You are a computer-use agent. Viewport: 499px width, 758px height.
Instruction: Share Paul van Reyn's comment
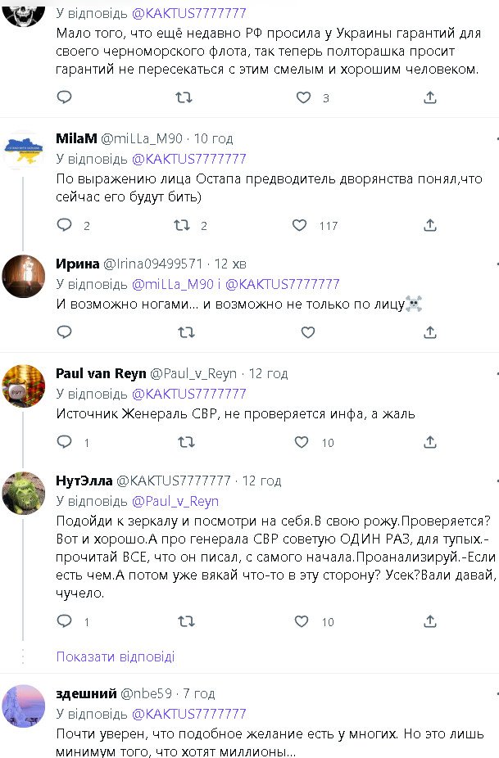point(430,442)
